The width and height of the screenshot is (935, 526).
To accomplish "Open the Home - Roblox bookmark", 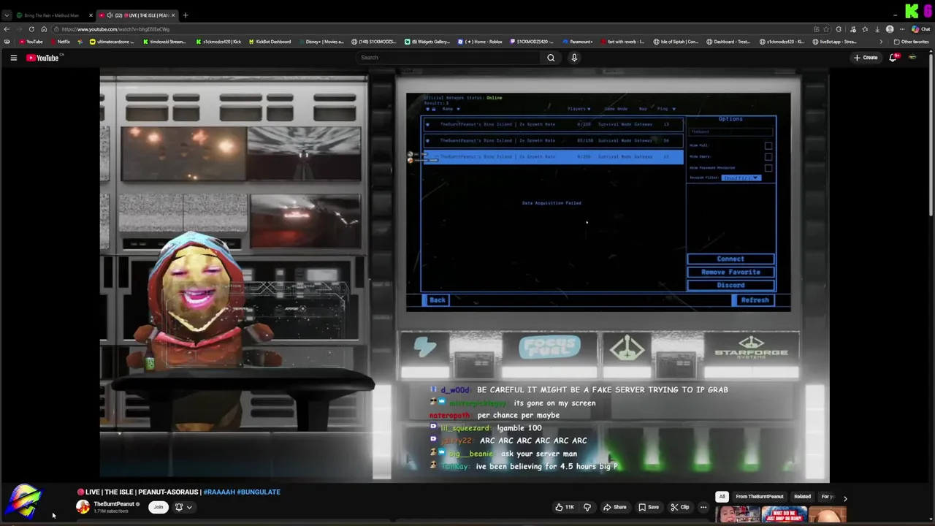I will [480, 42].
